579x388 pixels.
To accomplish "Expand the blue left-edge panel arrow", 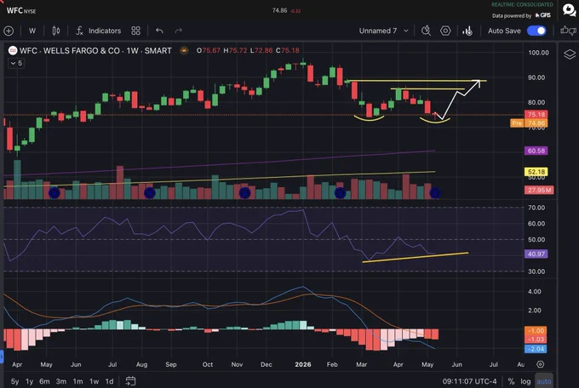I will click(2, 357).
